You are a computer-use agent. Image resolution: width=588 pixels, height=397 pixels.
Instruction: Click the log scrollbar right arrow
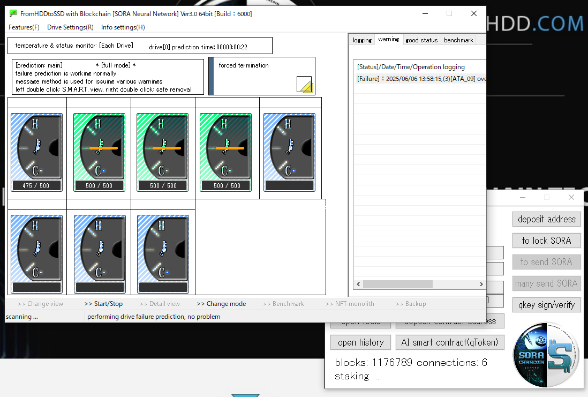point(481,284)
